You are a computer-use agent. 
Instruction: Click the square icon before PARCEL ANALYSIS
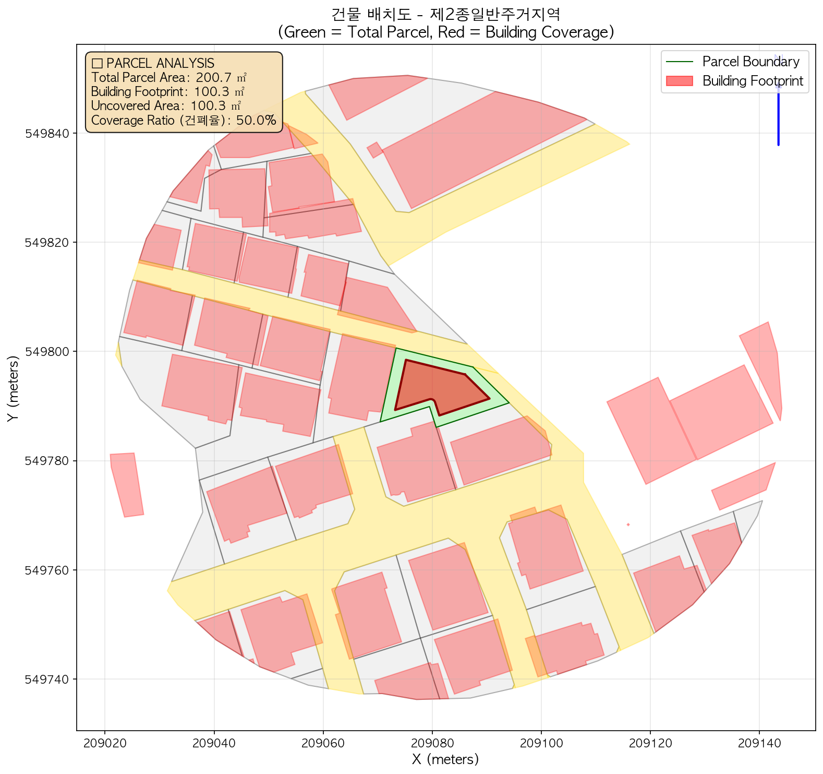click(x=96, y=64)
